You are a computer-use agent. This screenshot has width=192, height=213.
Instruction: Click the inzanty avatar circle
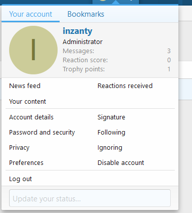33,50
